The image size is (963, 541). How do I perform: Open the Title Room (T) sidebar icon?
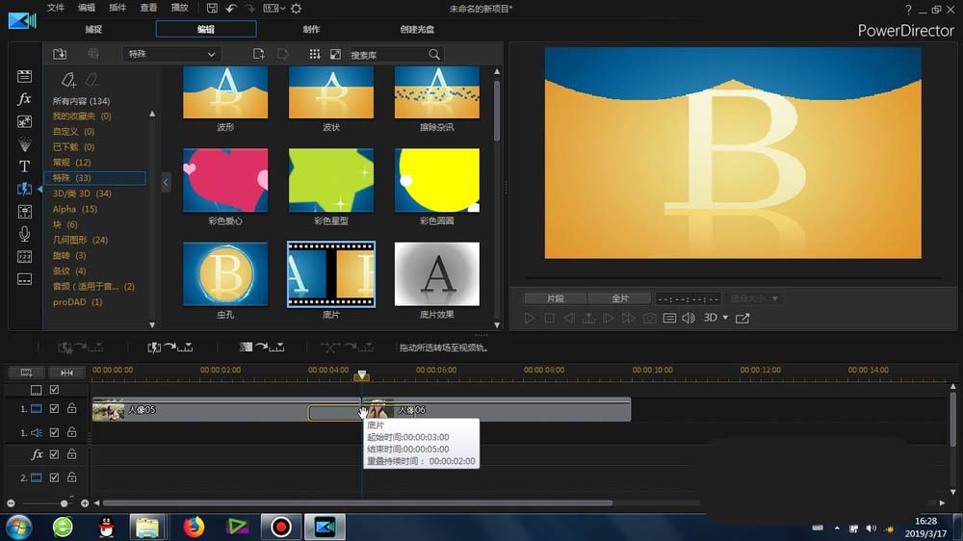(25, 167)
